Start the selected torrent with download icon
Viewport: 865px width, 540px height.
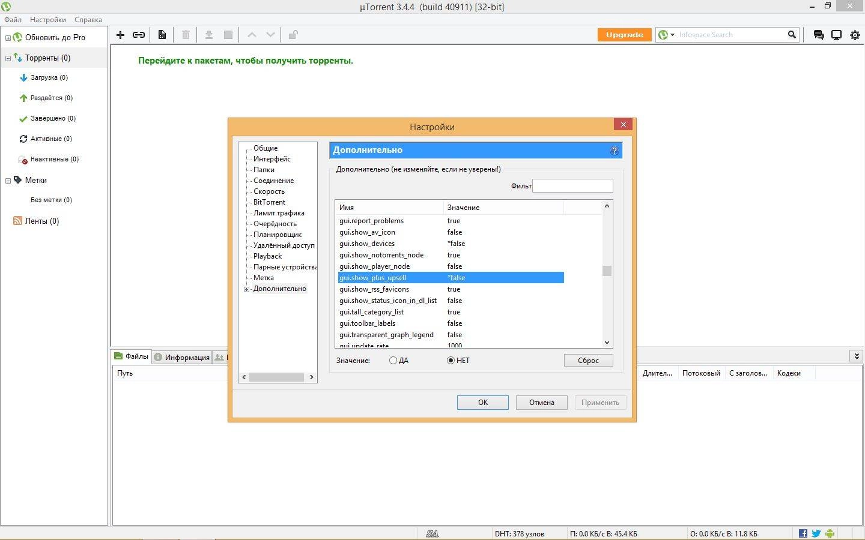208,34
